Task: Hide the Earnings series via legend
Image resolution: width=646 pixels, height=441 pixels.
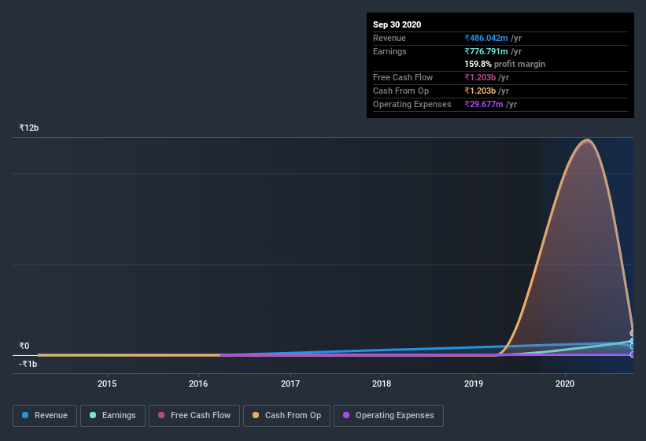Action: click(113, 415)
